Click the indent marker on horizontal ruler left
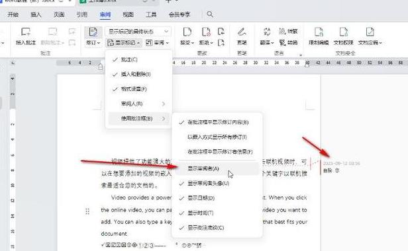 pos(101,67)
